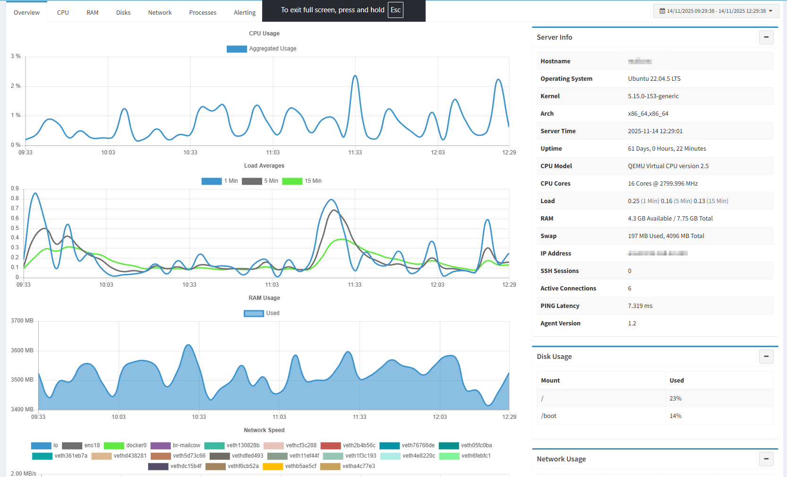787x477 pixels.
Task: Open the Processes tab
Action: point(203,12)
